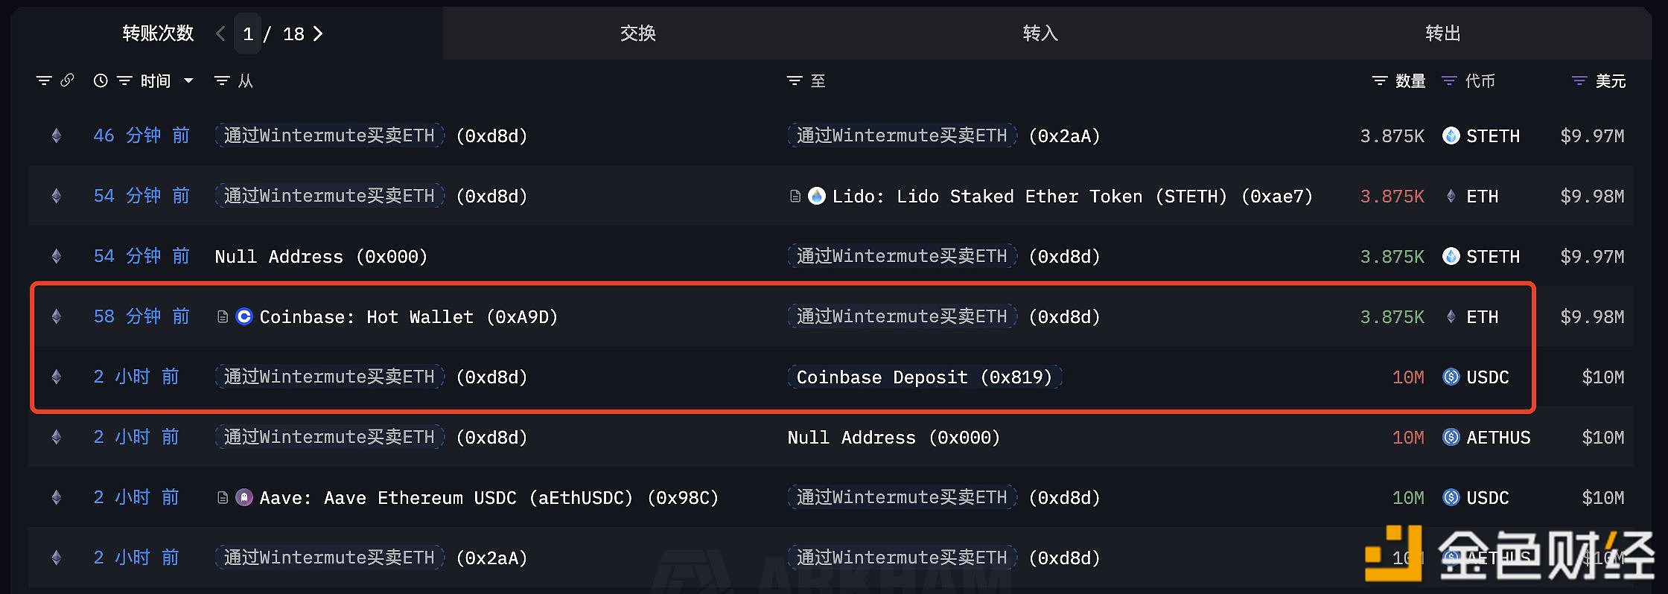Viewport: 1668px width, 594px height.
Task: Open the 数量 column filter
Action: 1380,80
